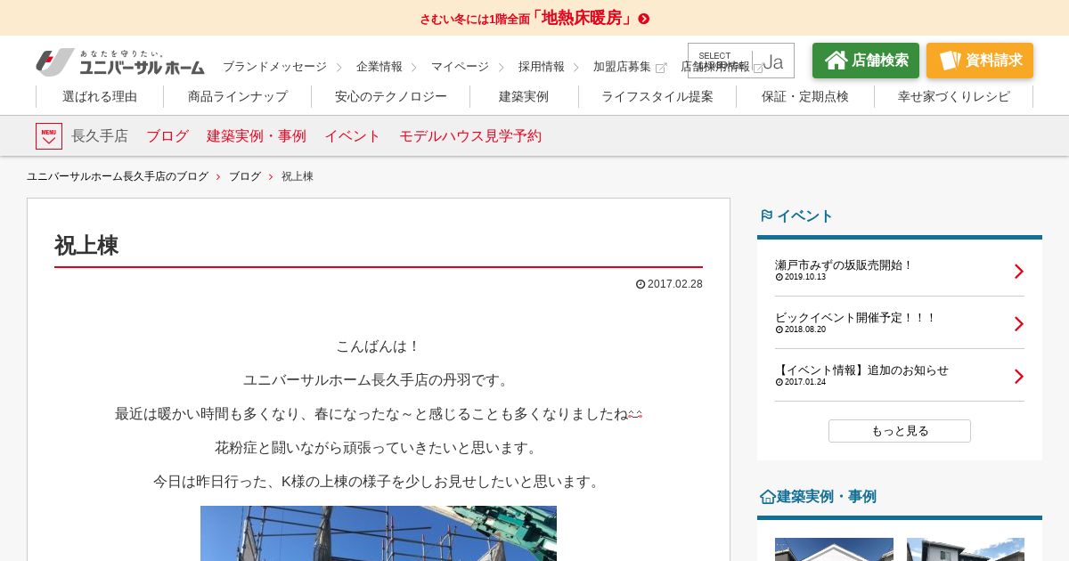Open 安心のテクノロジー menu
This screenshot has width=1069, height=561.
pos(391,96)
